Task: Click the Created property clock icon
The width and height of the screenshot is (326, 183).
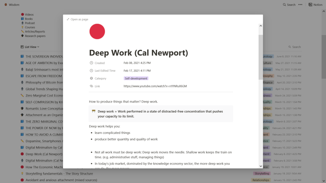Action: point(91,63)
